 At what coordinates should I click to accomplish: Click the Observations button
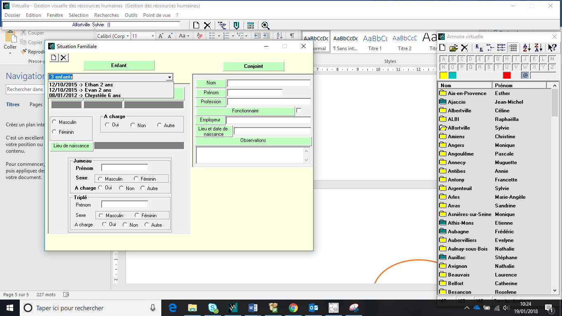click(x=253, y=141)
